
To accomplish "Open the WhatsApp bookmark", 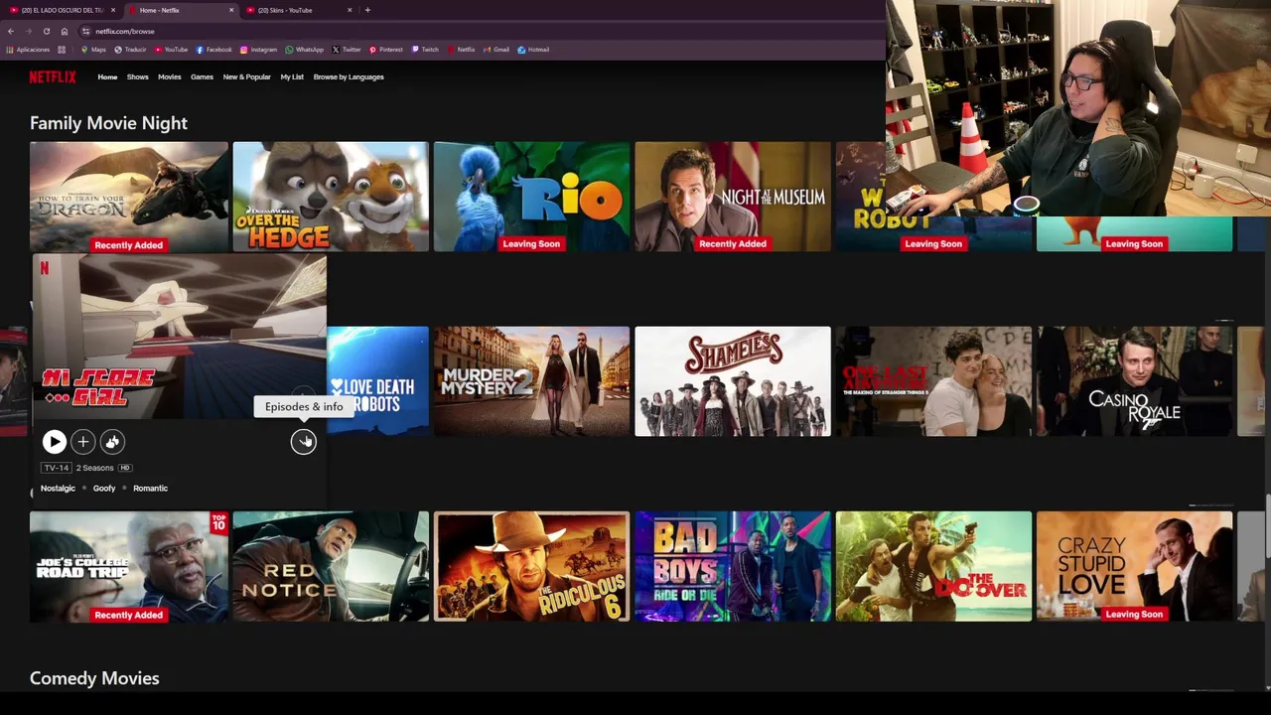I will click(x=305, y=50).
